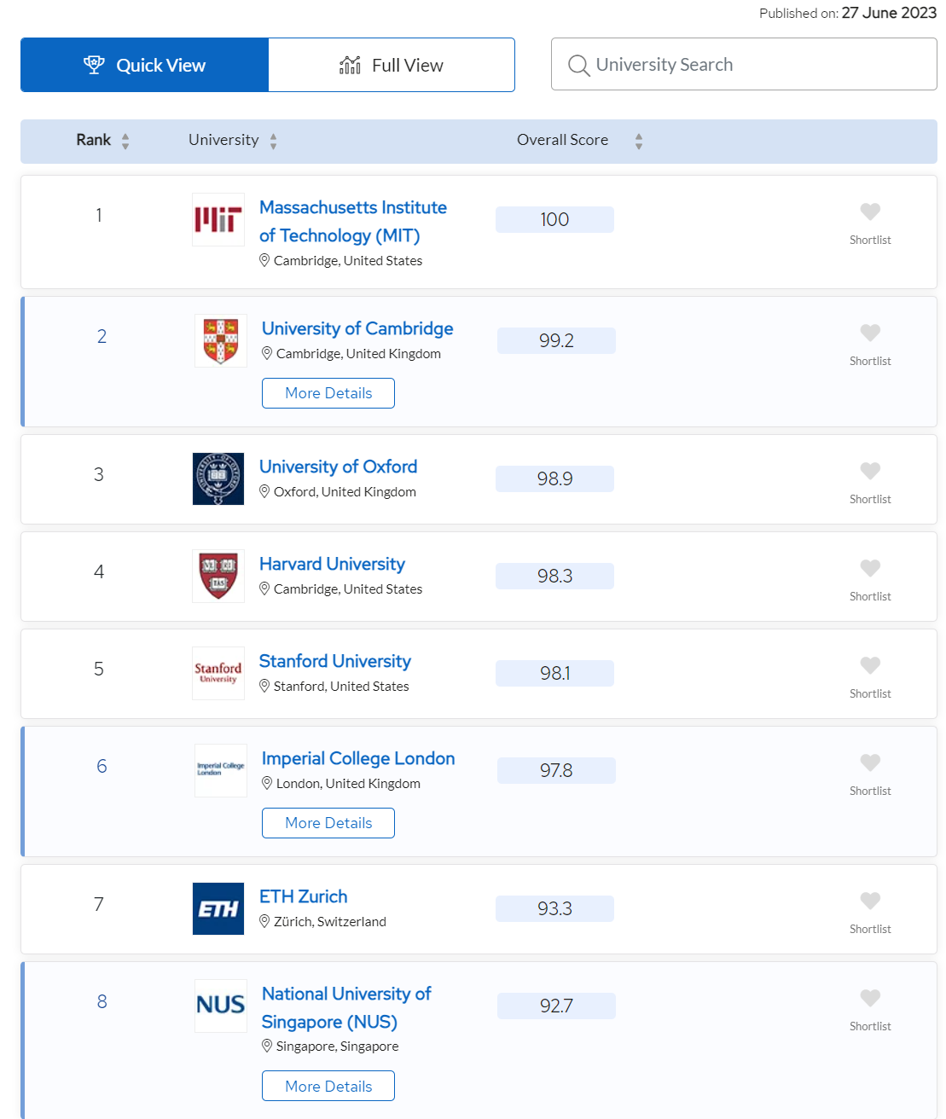Viewport: 946px width, 1119px height.
Task: Click the University Search input field
Action: click(x=751, y=65)
